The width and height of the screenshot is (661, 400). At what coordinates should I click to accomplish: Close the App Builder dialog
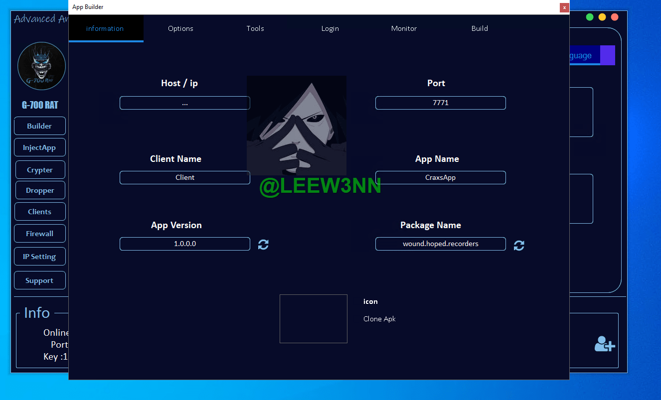click(x=564, y=7)
